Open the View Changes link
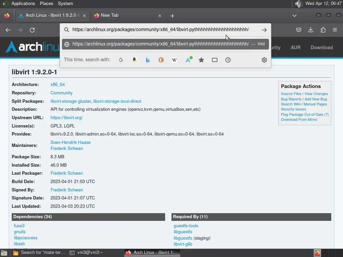The height and width of the screenshot is (257, 343). pos(316,94)
